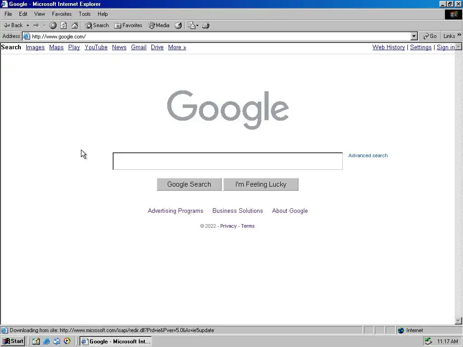Screen dimensions: 463x347
Task: Click the Google logo
Action: point(228,110)
